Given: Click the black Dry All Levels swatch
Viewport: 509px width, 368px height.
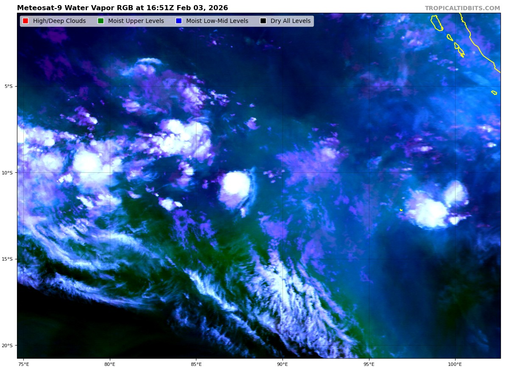Looking at the screenshot, I should (x=263, y=21).
